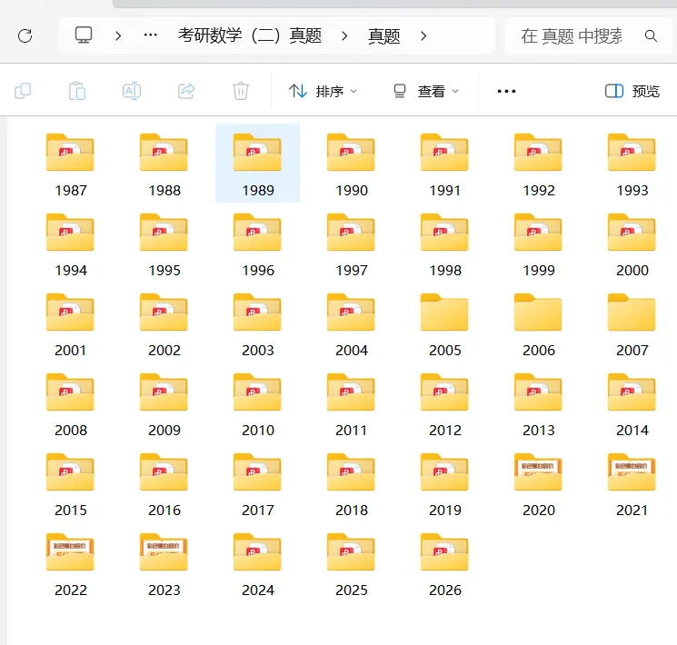
Task: Click the folder name 2009
Action: (164, 430)
